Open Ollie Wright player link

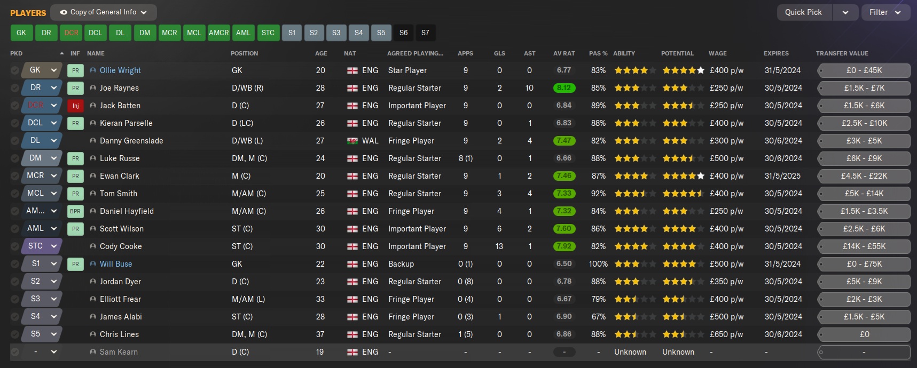[x=120, y=70]
